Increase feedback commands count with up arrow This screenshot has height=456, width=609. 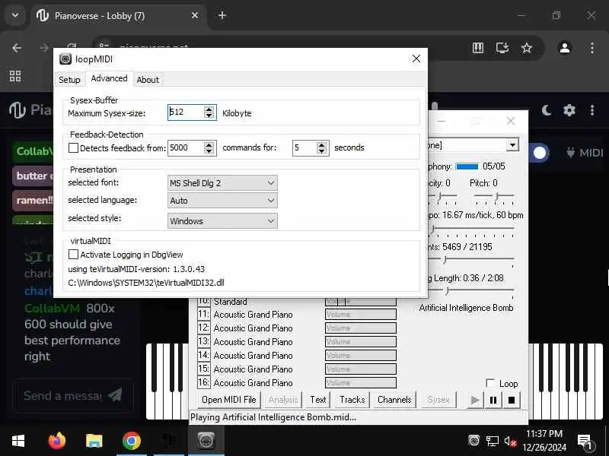(209, 144)
